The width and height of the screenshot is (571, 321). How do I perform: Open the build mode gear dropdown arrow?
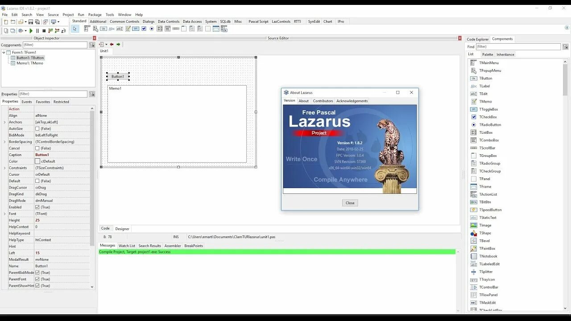pyautogui.click(x=25, y=31)
